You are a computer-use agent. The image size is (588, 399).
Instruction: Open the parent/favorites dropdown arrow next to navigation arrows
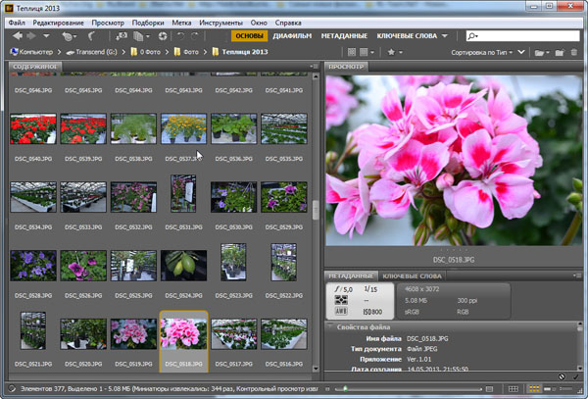[x=46, y=36]
